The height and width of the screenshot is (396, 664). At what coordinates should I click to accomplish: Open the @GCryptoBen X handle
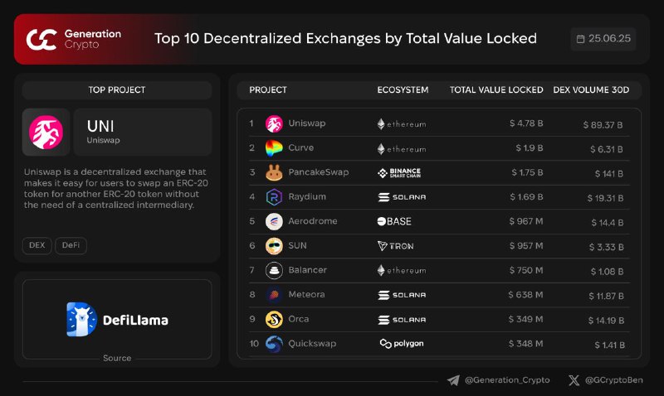tap(613, 380)
